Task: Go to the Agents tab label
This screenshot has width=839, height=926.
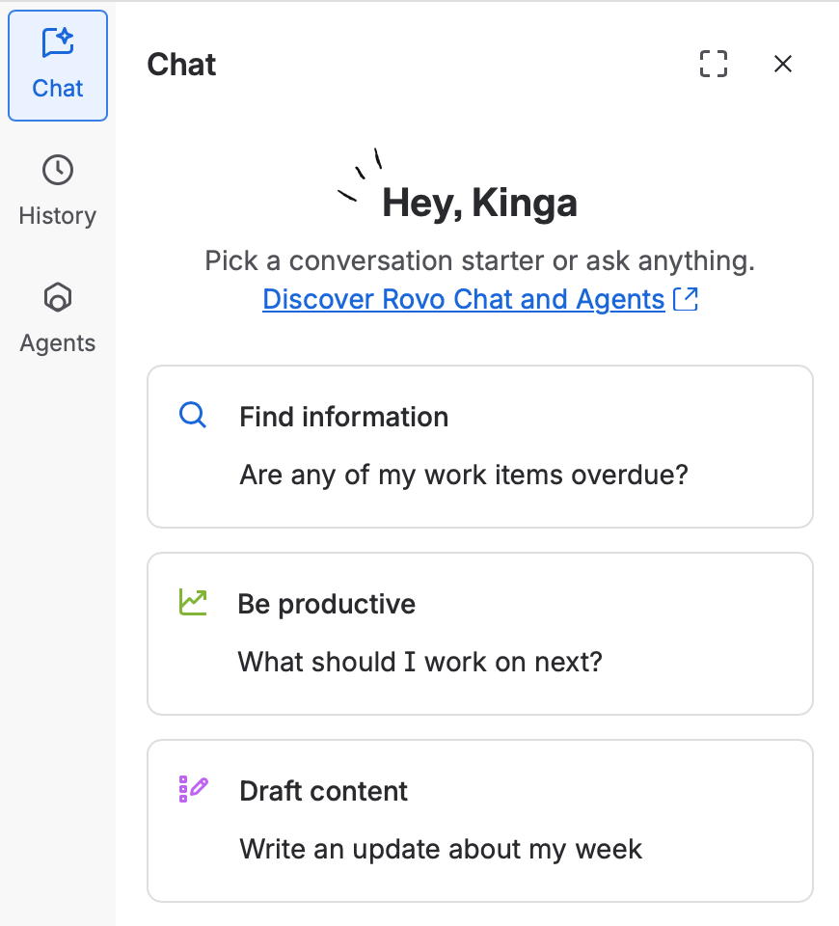Action: [58, 343]
